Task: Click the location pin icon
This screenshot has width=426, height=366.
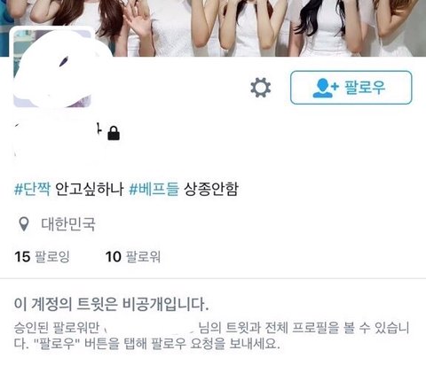Action: 24,224
